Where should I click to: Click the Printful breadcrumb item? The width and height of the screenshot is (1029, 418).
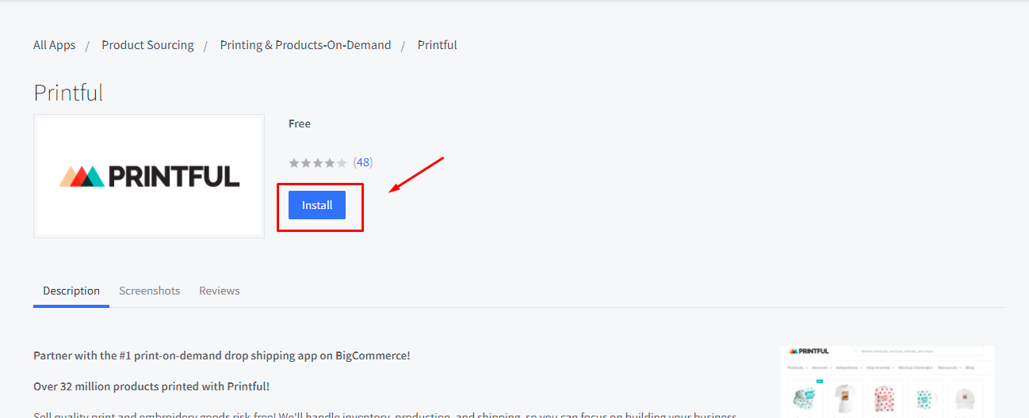click(x=438, y=45)
